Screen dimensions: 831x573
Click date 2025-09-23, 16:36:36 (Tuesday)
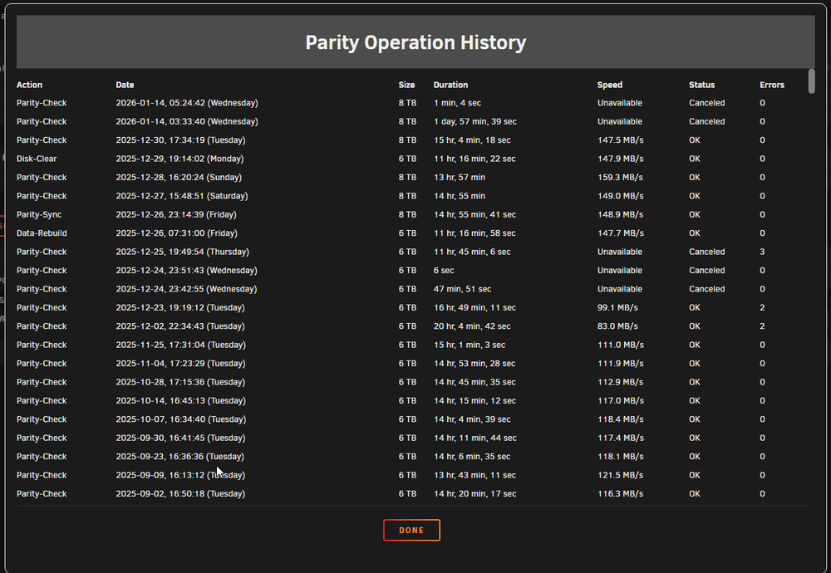coord(180,457)
